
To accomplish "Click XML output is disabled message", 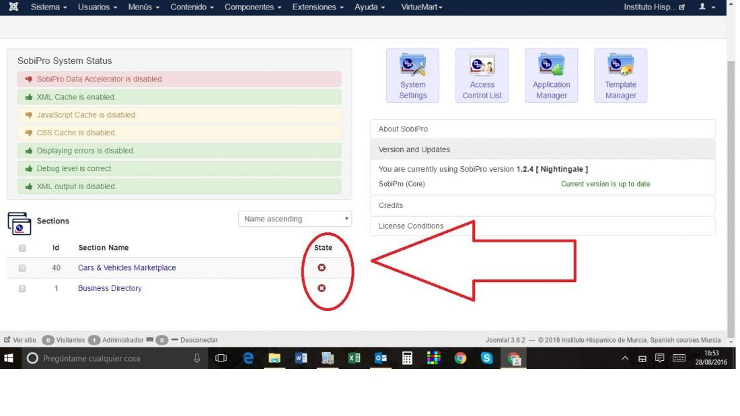I will pos(180,186).
